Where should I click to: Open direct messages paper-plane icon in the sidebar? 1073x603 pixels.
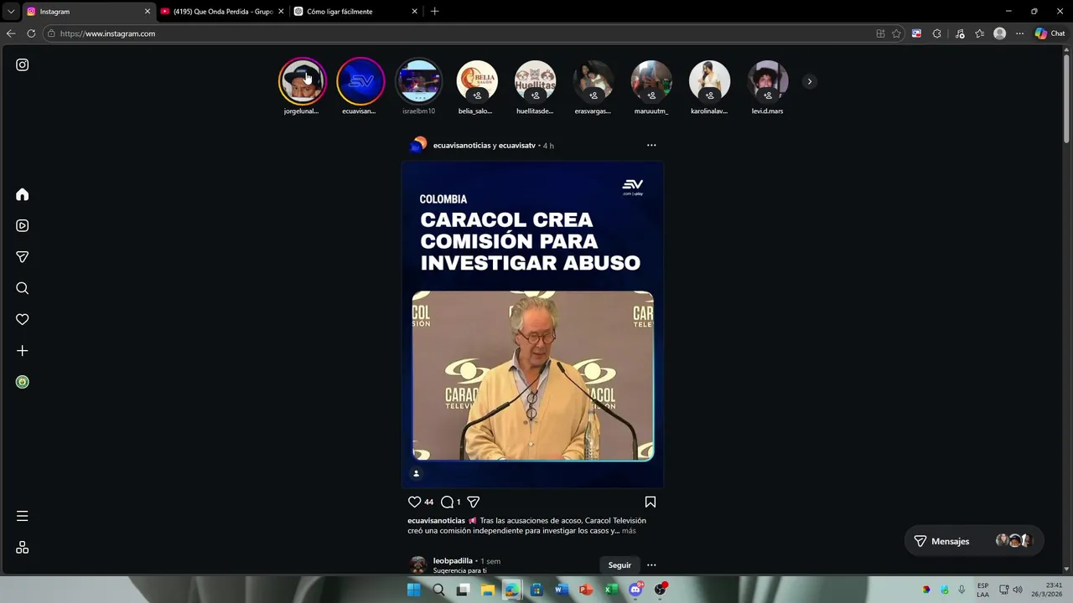(x=23, y=257)
